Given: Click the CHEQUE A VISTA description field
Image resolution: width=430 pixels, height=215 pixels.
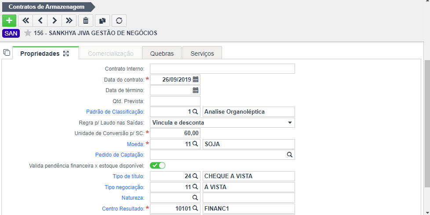Looking at the screenshot, I should pyautogui.click(x=249, y=176).
